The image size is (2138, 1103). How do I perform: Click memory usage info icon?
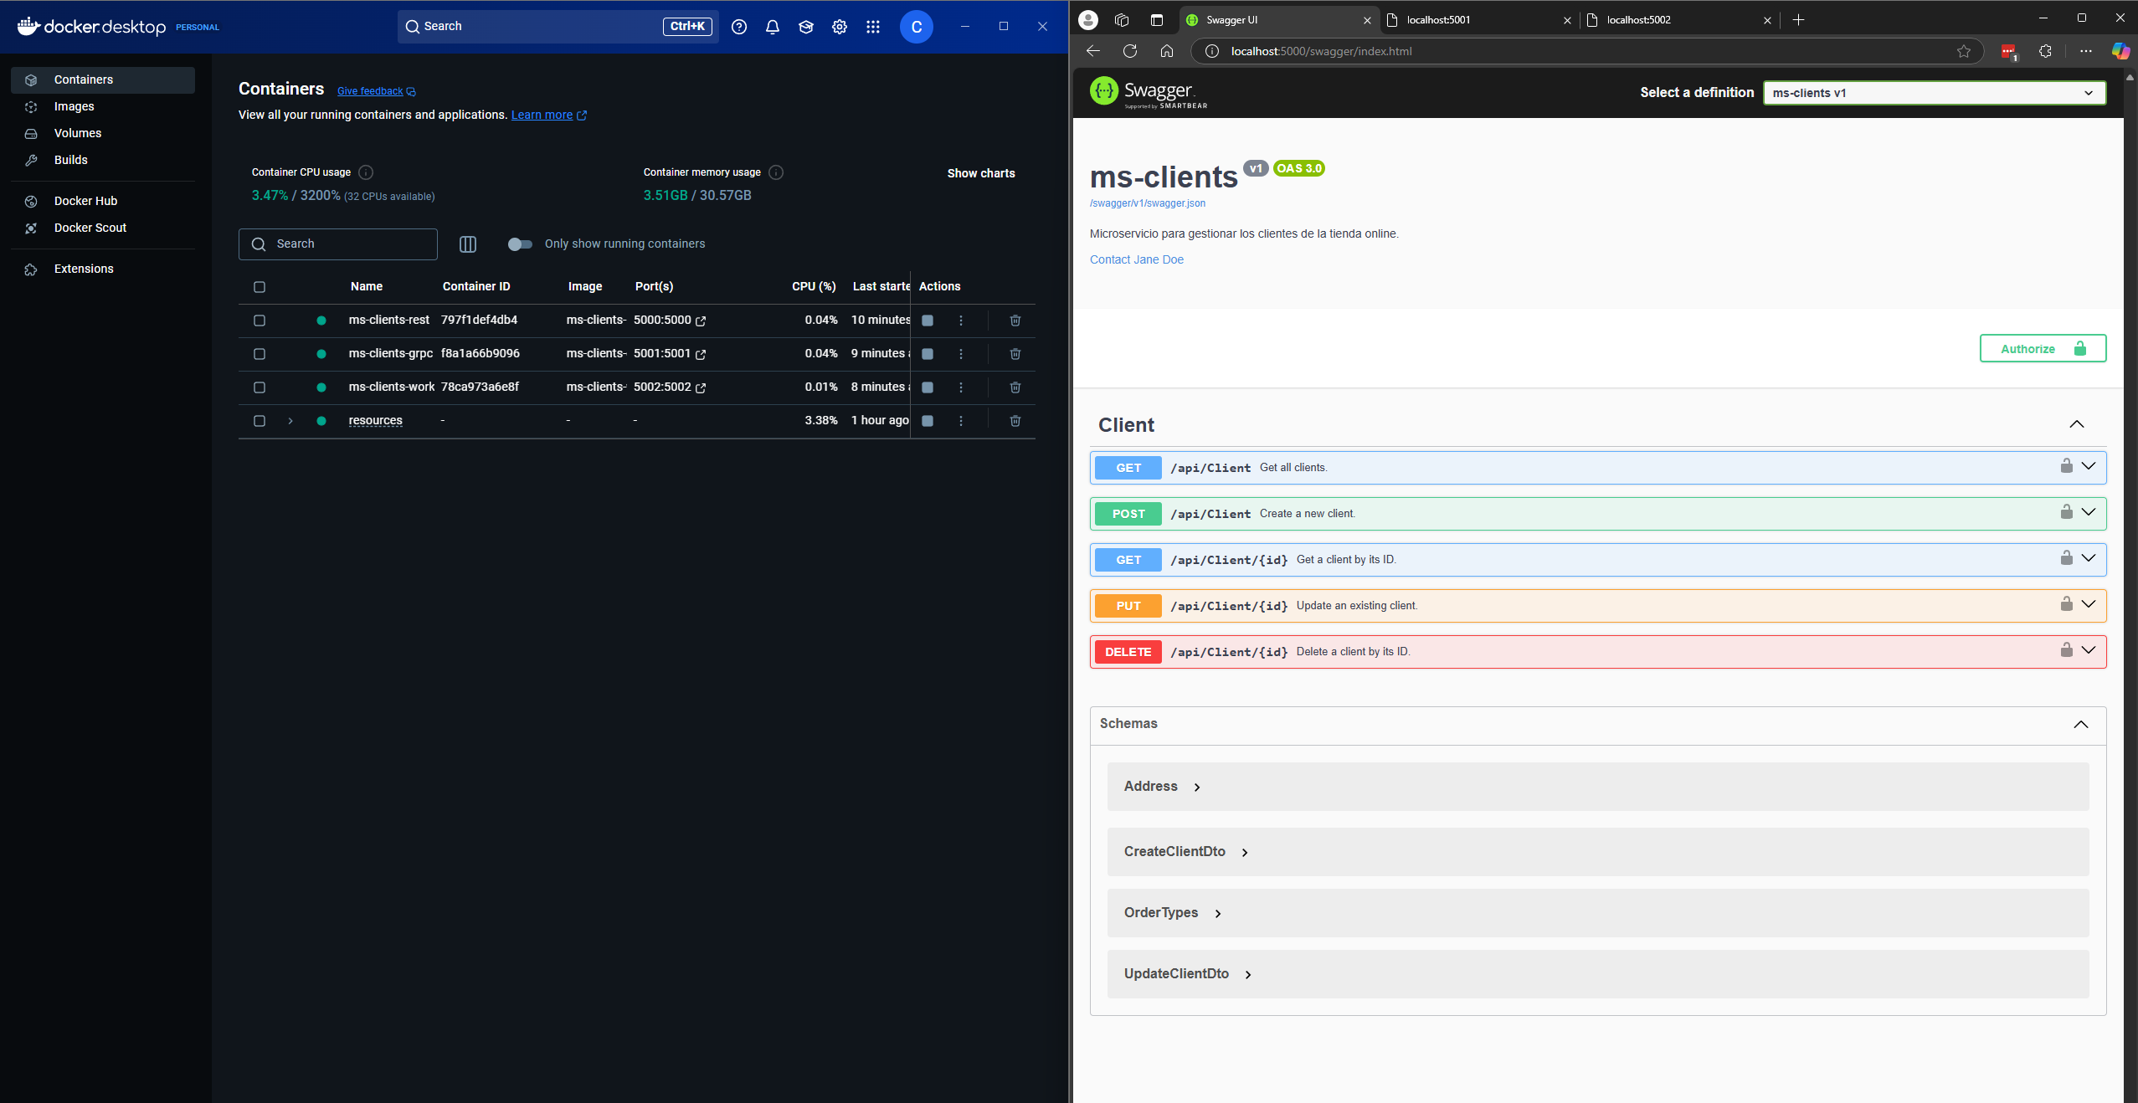[x=776, y=172]
